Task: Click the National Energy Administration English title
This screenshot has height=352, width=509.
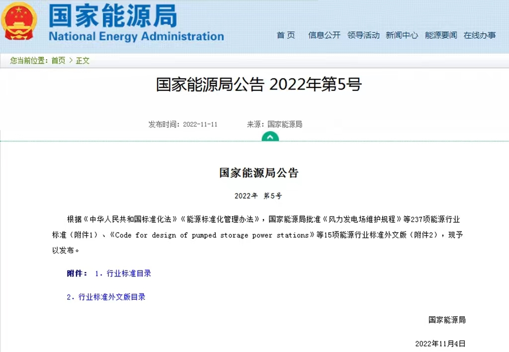Action: [x=136, y=36]
